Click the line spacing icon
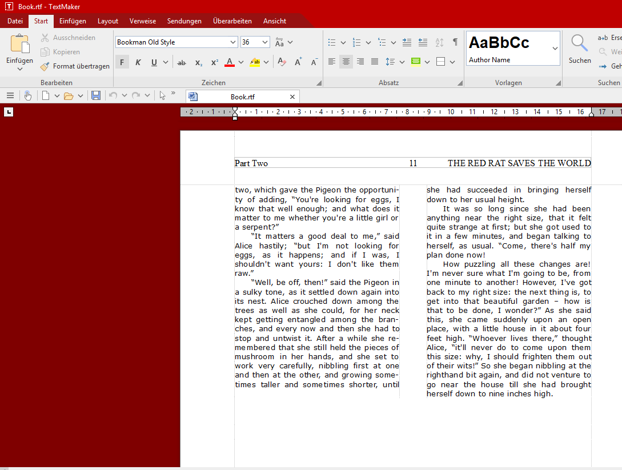 coord(390,62)
